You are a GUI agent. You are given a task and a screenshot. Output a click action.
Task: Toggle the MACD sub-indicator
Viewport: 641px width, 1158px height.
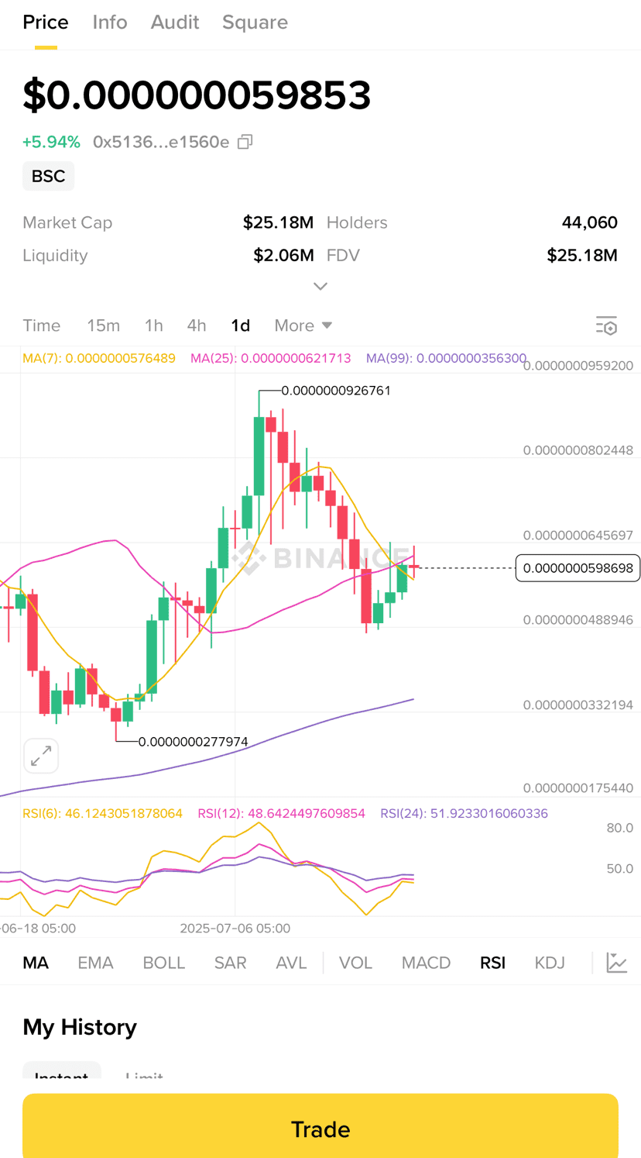[x=426, y=963]
